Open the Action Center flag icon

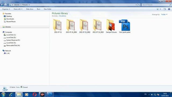pos(158,95)
